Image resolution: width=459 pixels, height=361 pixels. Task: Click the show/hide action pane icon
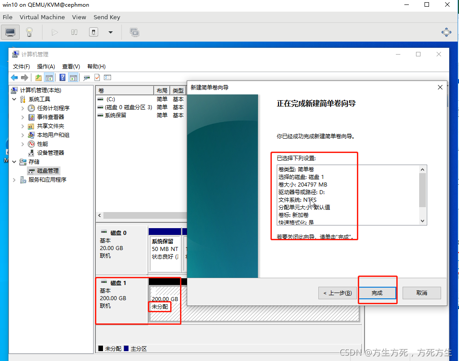pyautogui.click(x=73, y=77)
